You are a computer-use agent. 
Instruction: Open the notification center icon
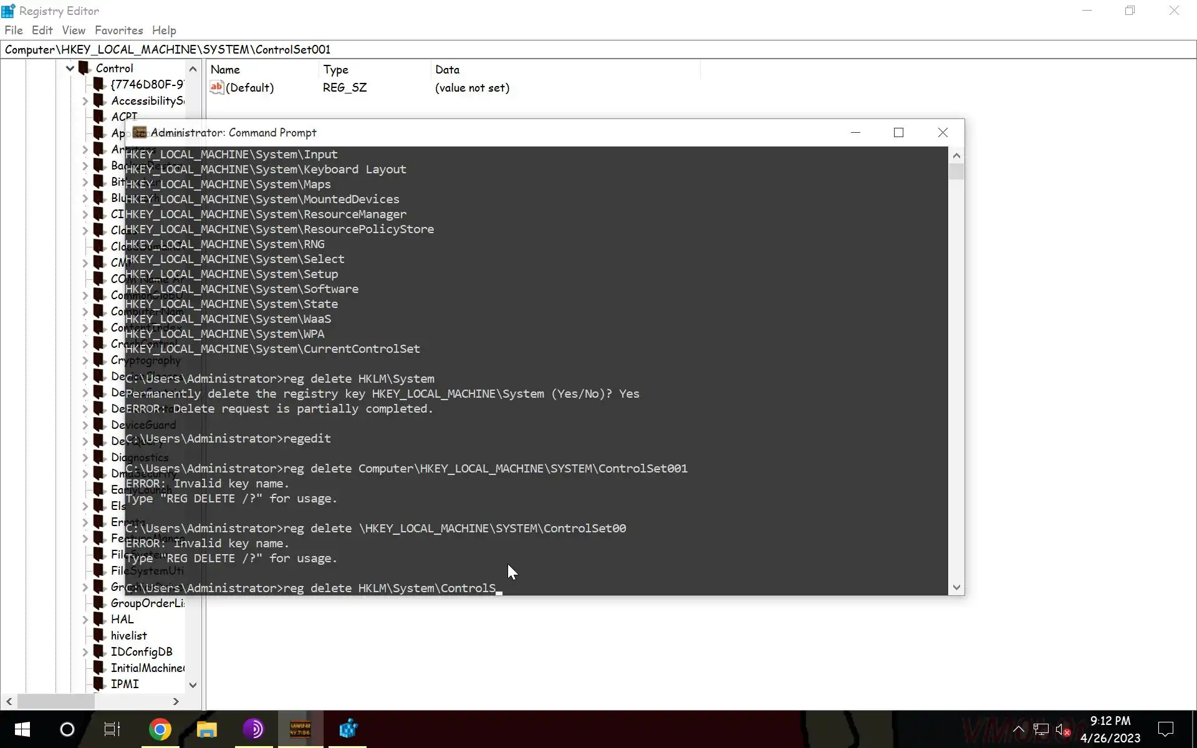coord(1165,729)
